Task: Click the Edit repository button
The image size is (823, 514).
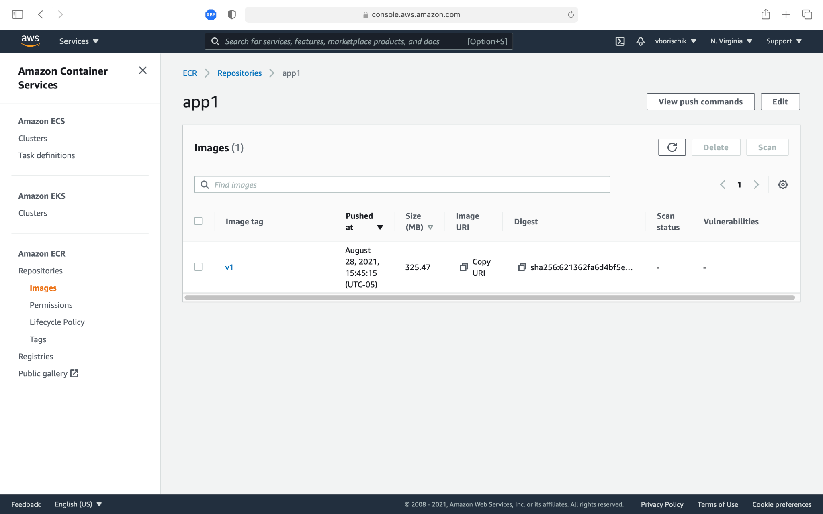Action: pyautogui.click(x=780, y=102)
